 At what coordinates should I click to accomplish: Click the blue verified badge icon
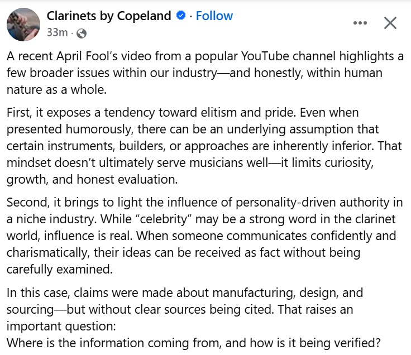(181, 16)
